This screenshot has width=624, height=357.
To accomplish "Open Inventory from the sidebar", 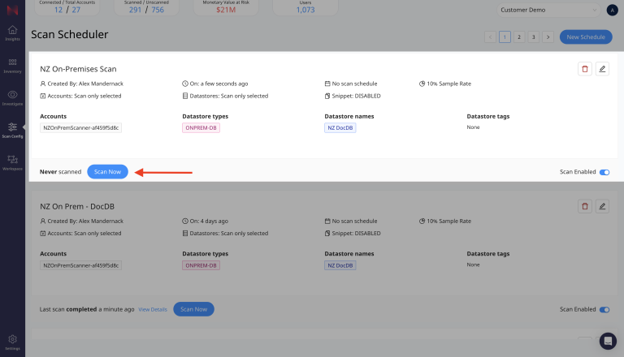I will click(x=12, y=65).
